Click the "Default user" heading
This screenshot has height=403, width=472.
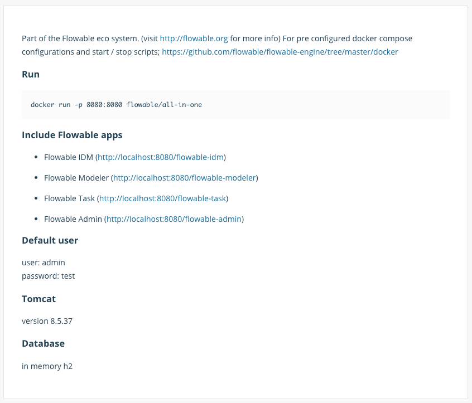50,240
